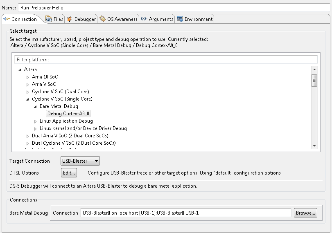Image resolution: width=332 pixels, height=233 pixels.
Task: Switch to the OS Awareness tab
Action: [118, 19]
